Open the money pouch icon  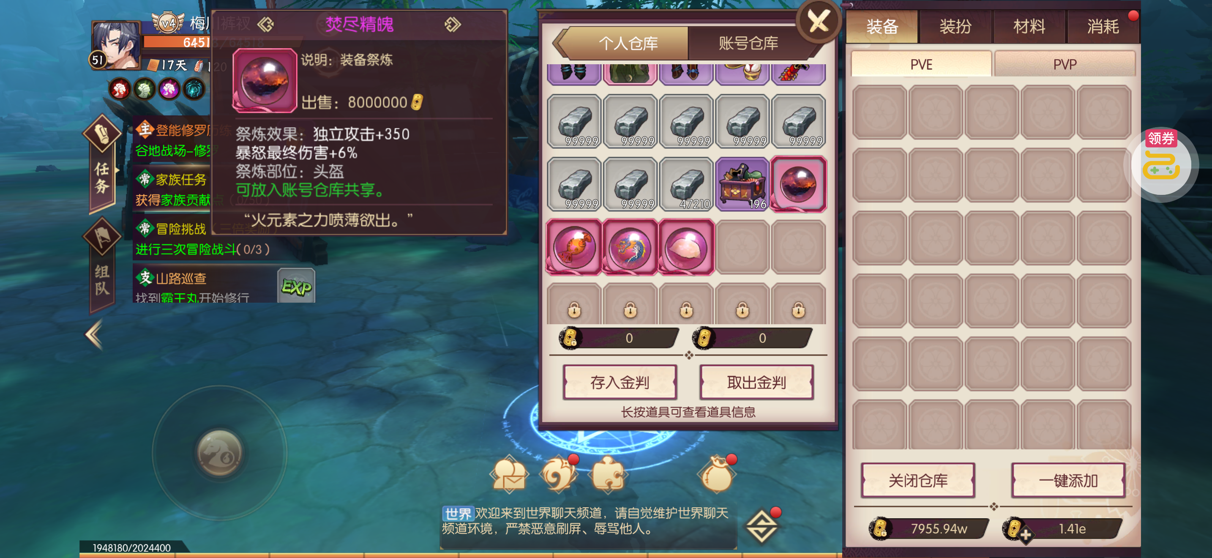[x=717, y=474]
